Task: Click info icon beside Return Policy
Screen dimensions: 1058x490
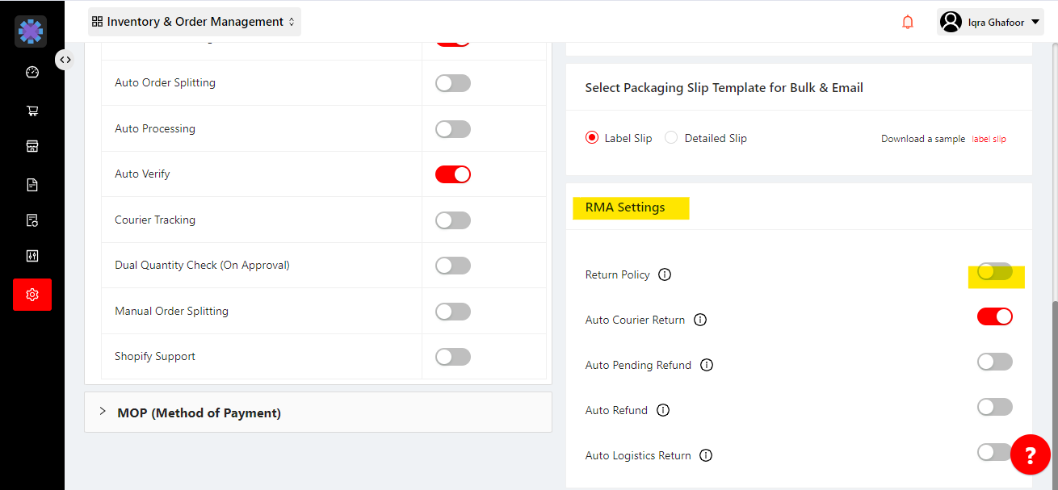Action: coord(665,274)
